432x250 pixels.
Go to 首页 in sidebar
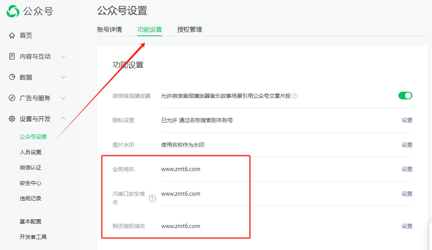coord(26,35)
